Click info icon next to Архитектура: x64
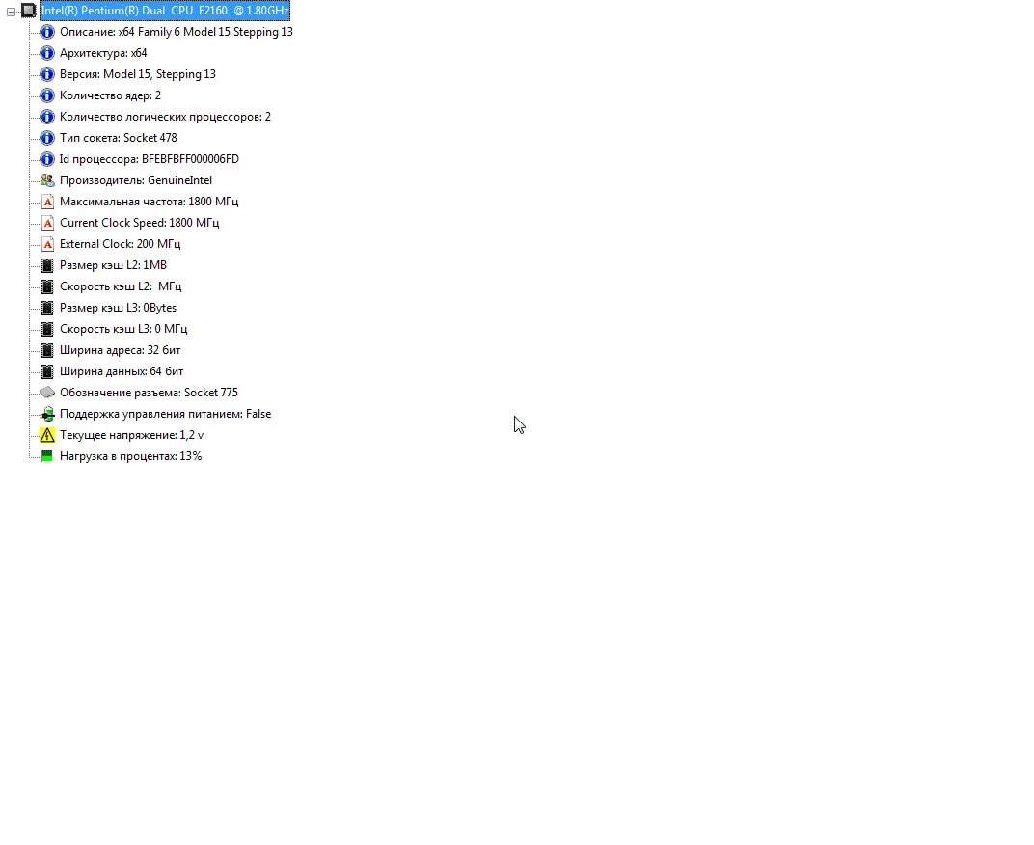Screen dimensions: 1034x845 [47, 53]
